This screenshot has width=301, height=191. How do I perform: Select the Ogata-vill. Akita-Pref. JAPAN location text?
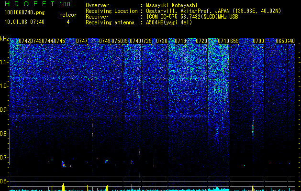click(x=213, y=11)
